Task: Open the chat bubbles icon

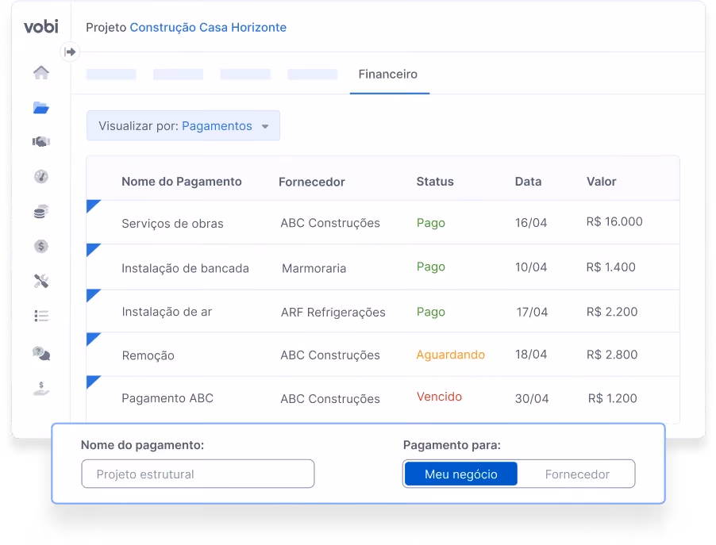Action: click(x=41, y=353)
